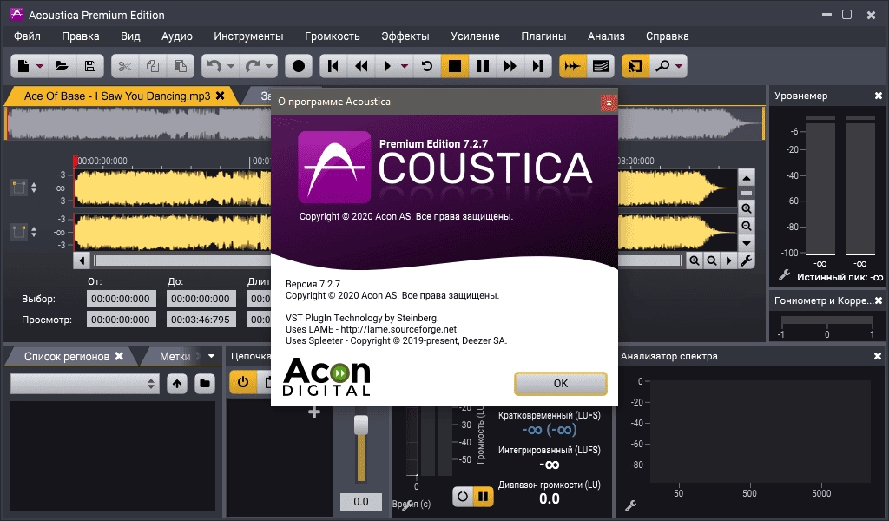This screenshot has width=889, height=521.
Task: Pause the playback
Action: click(x=483, y=66)
